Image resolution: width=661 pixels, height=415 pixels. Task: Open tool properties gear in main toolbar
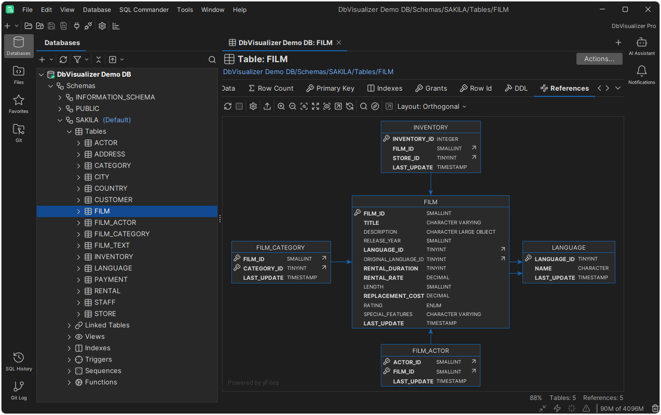click(x=102, y=26)
